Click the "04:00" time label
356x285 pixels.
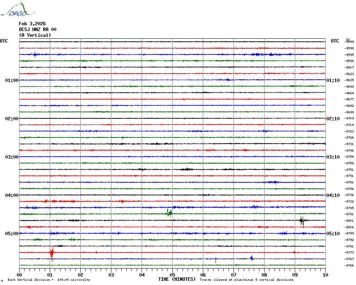tap(12, 195)
